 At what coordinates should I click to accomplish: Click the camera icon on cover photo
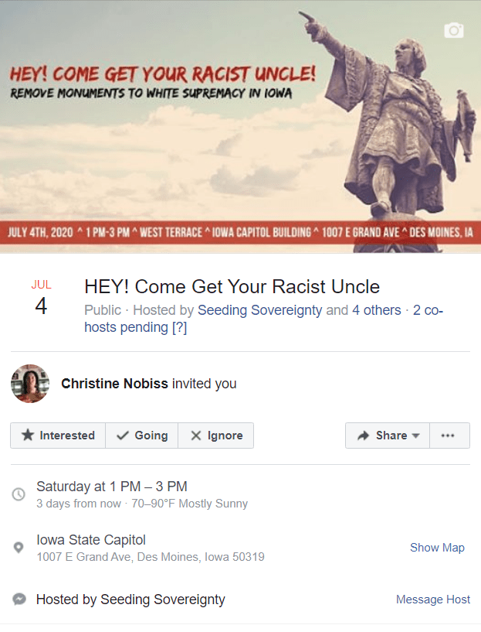pos(454,31)
